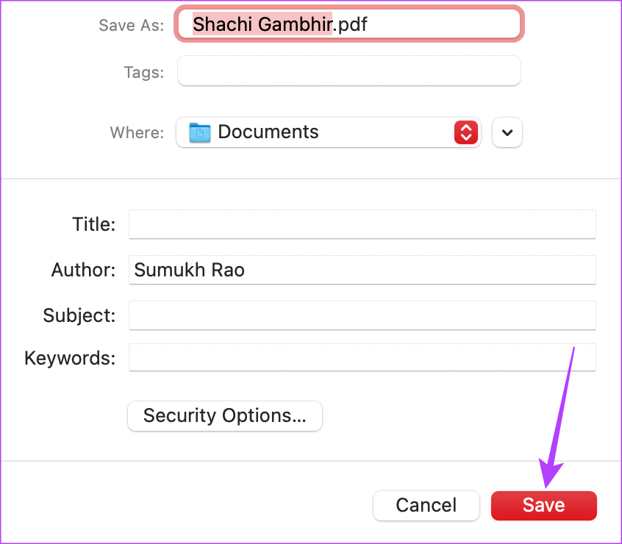The image size is (622, 544).
Task: Open Security Options dialog
Action: point(225,416)
